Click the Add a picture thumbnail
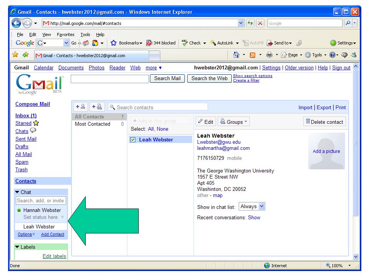 click(326, 151)
